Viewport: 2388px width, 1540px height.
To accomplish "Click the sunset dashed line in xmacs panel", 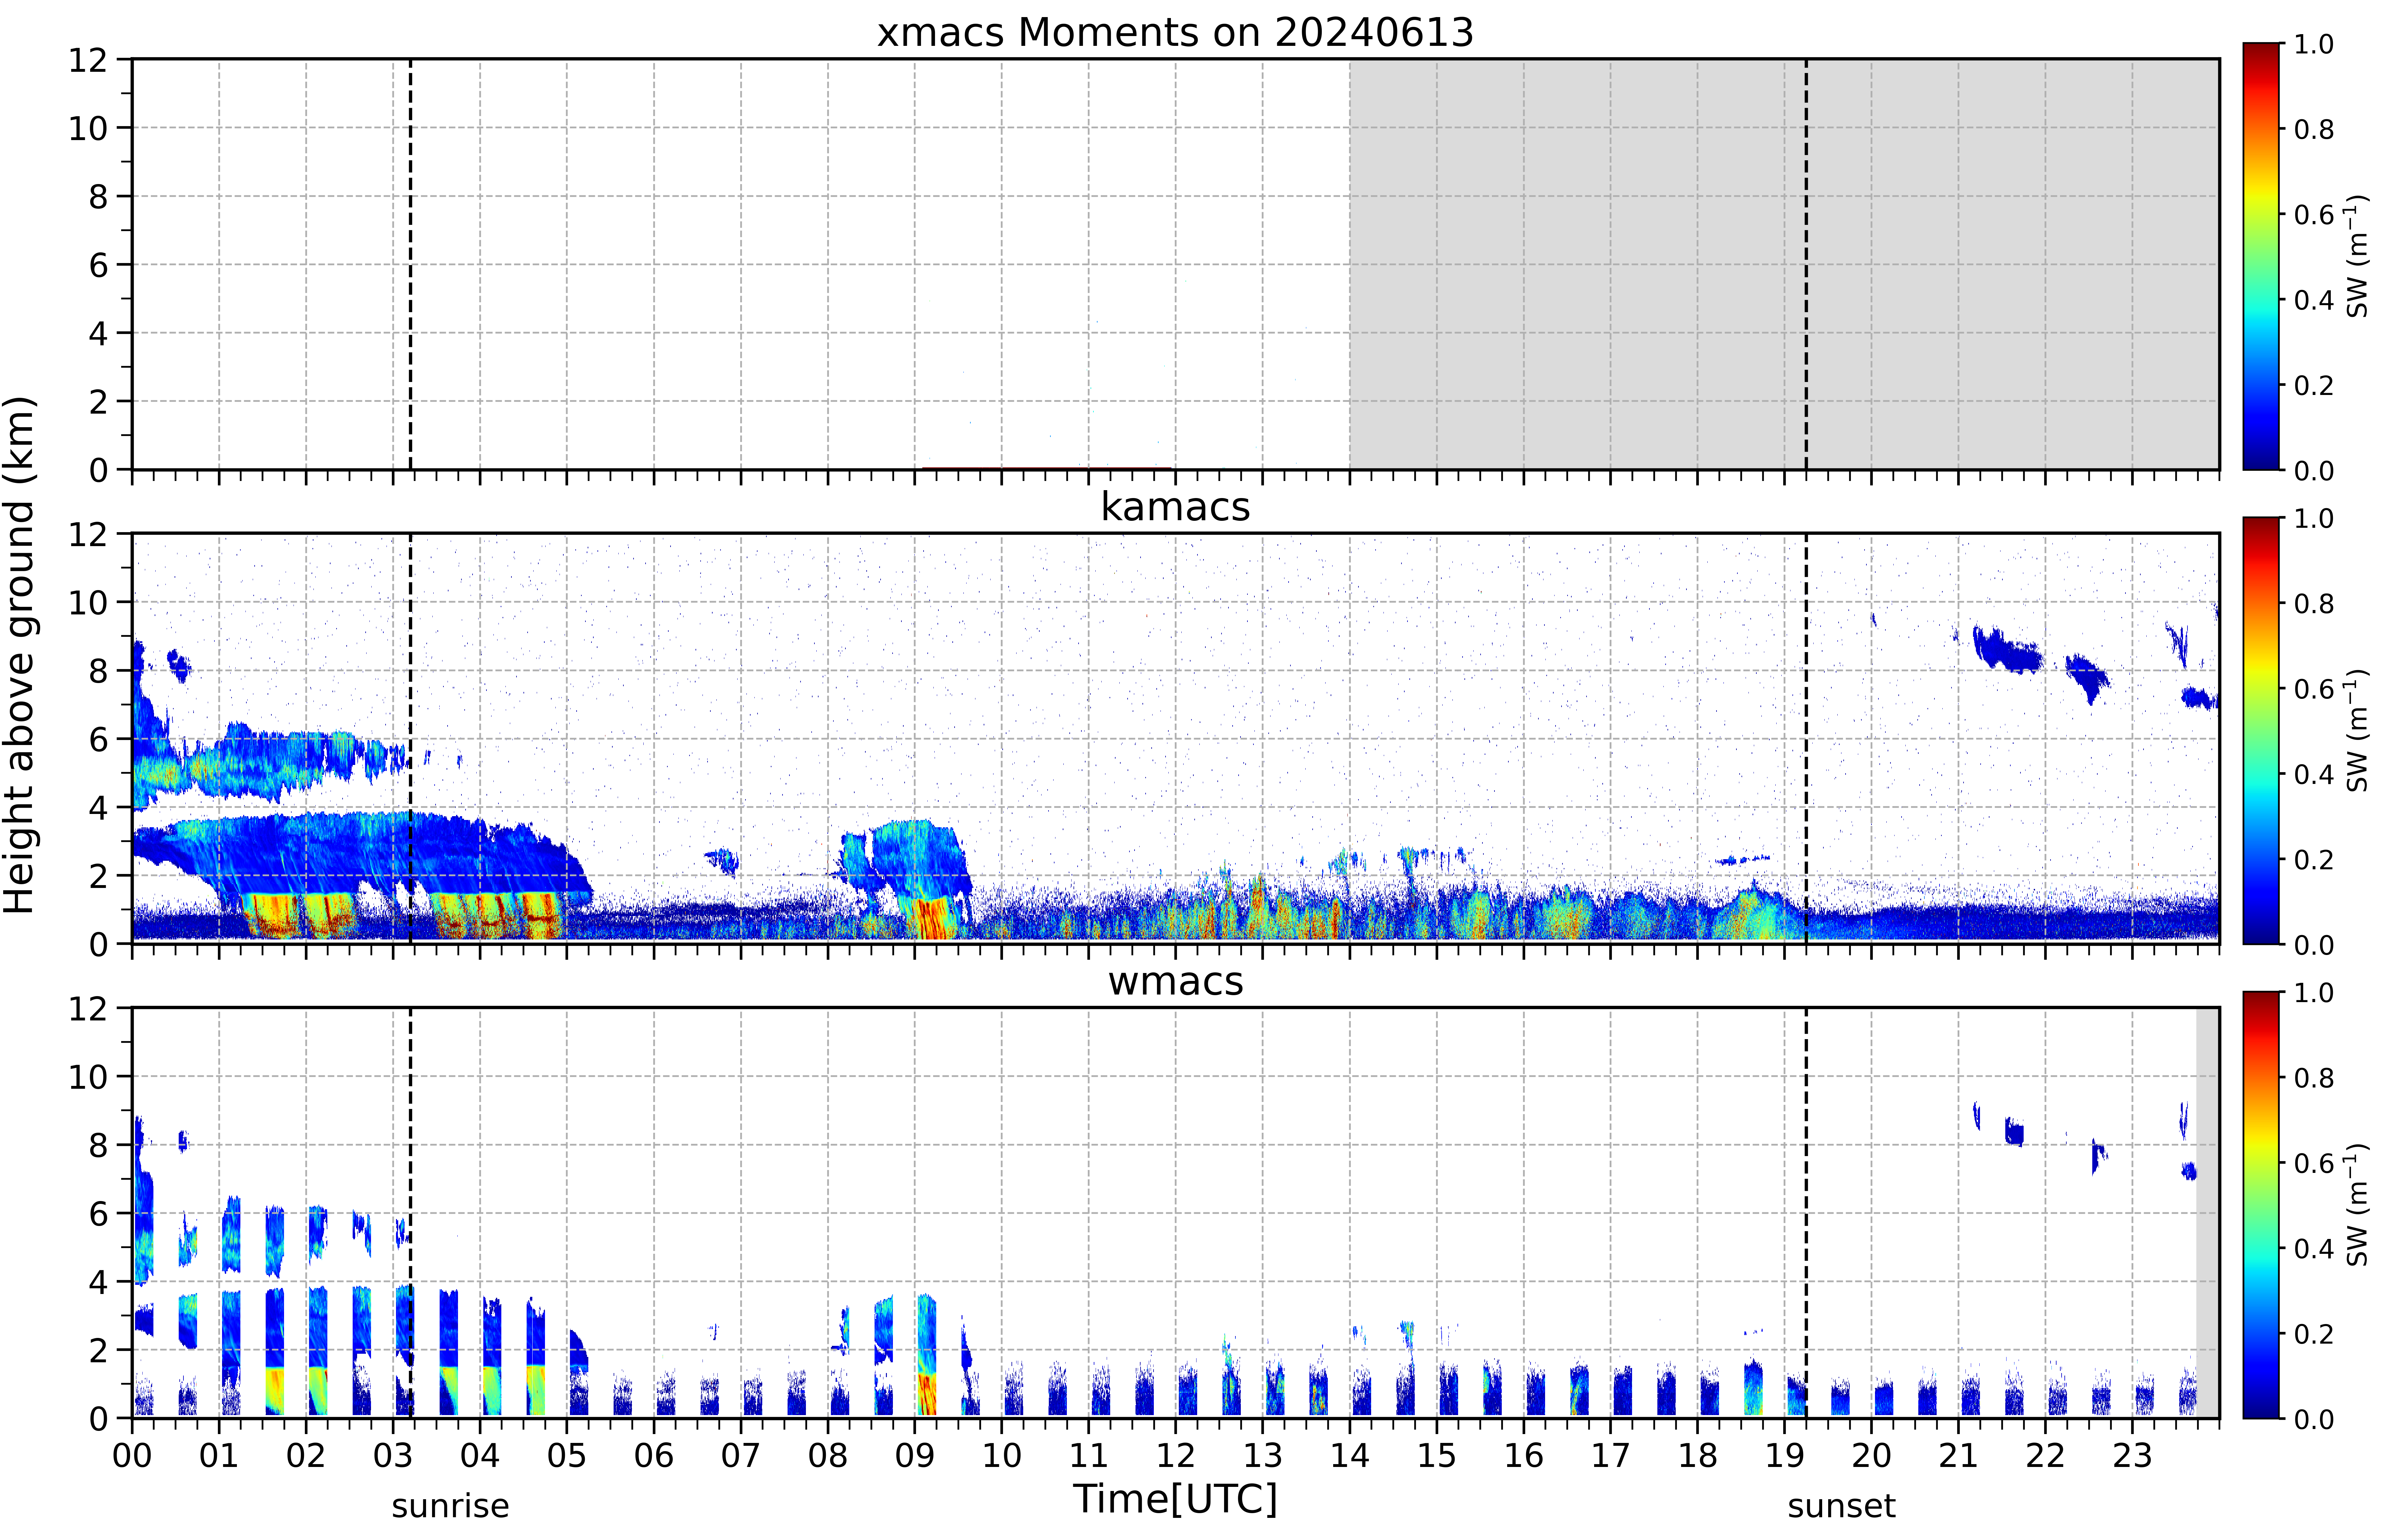I will click(x=1806, y=264).
